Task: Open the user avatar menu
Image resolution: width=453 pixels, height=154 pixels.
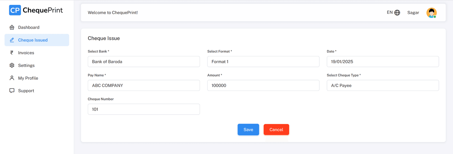Action: click(431, 13)
